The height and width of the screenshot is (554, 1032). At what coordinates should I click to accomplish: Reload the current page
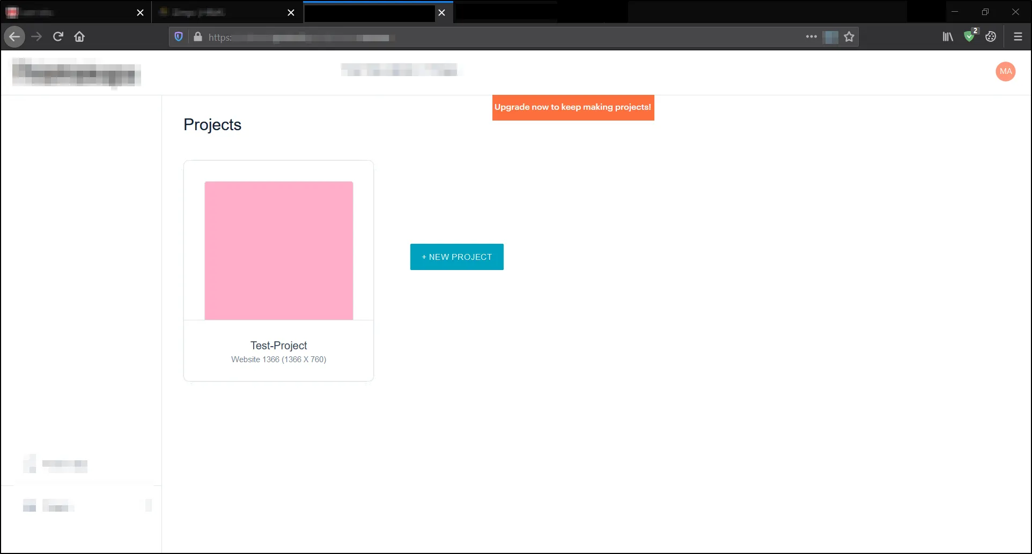[x=58, y=37]
